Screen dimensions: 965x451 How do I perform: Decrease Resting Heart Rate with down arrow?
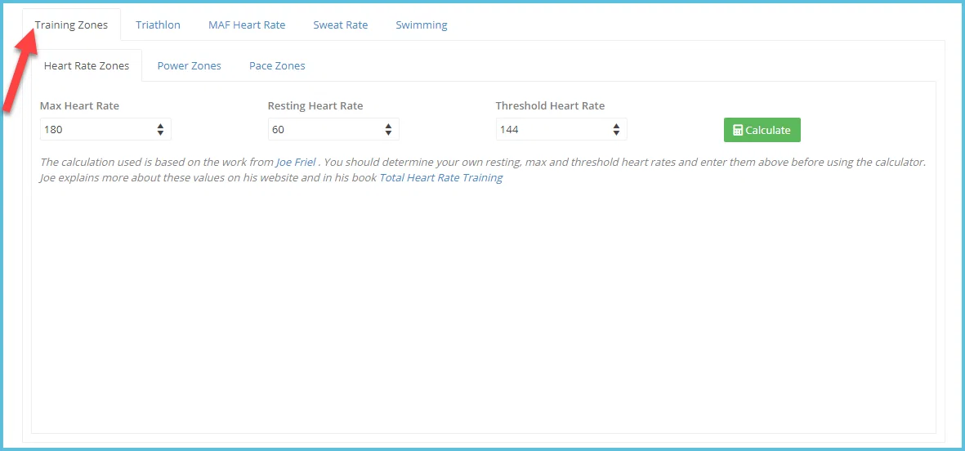pyautogui.click(x=388, y=133)
